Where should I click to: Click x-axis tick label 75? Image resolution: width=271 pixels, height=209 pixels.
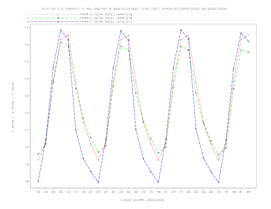(226, 192)
